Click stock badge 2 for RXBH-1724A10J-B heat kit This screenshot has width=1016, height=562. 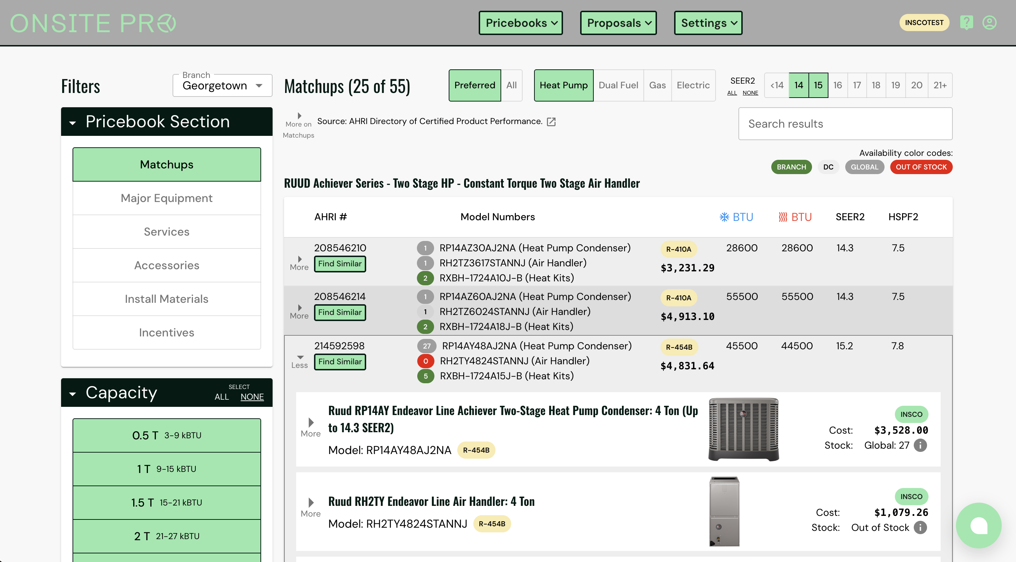coord(425,278)
